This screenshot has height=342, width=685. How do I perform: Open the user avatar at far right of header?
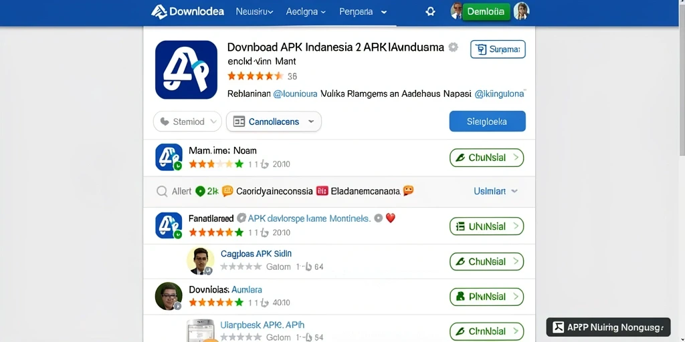(521, 11)
